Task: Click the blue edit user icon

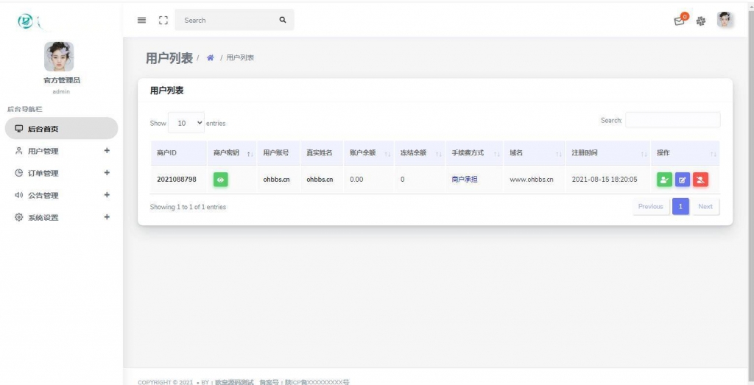Action: 683,180
